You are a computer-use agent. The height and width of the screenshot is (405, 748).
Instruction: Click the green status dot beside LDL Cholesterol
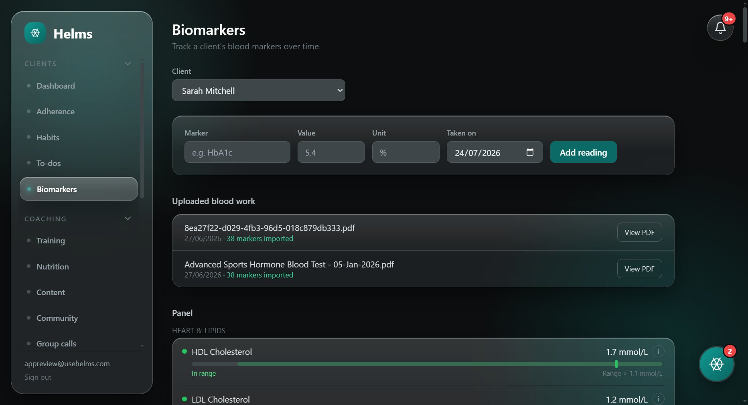tap(184, 399)
